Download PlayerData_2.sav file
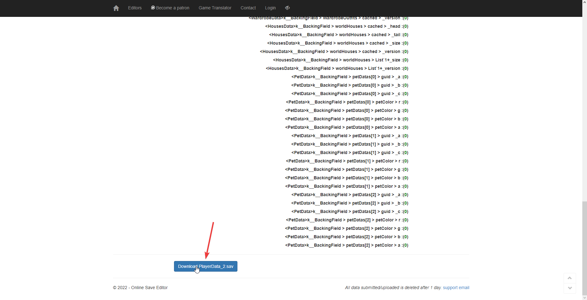The height and width of the screenshot is (300, 587). [206, 266]
